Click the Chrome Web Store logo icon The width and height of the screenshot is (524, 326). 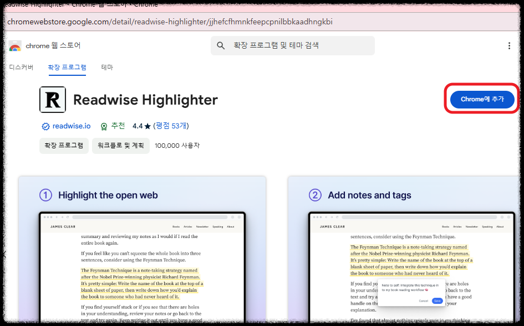click(15, 46)
